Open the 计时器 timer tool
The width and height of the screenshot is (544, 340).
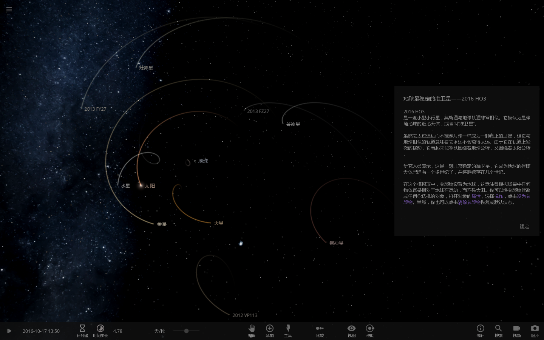[x=82, y=331]
